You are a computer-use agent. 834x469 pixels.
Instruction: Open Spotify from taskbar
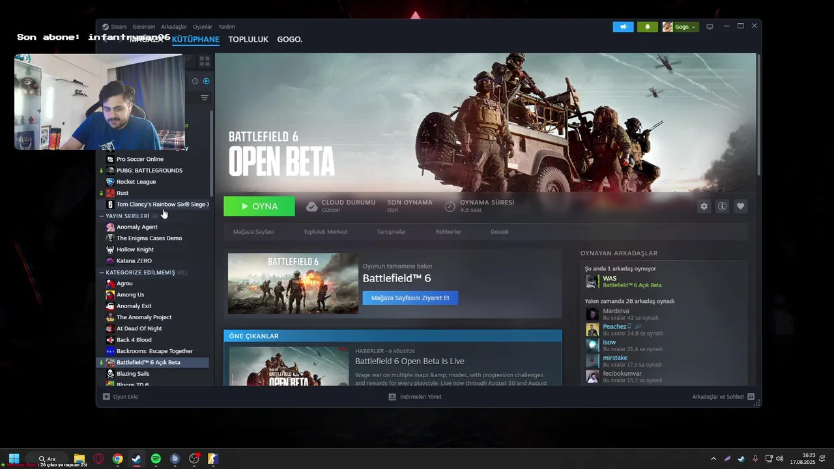[x=156, y=459]
